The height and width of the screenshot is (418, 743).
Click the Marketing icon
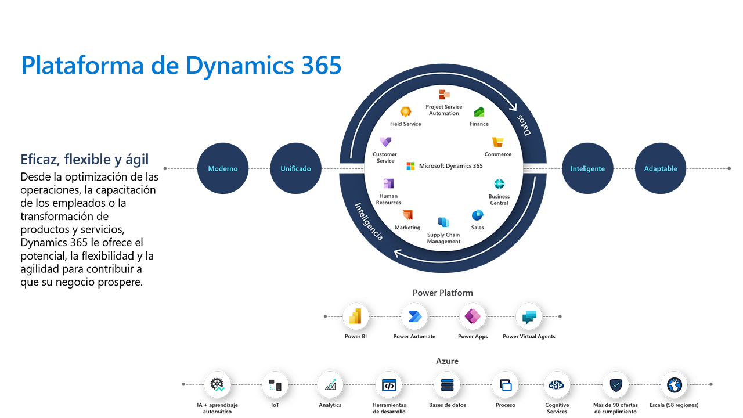pyautogui.click(x=407, y=216)
